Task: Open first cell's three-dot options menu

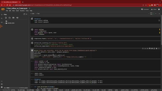Action: click(x=159, y=20)
